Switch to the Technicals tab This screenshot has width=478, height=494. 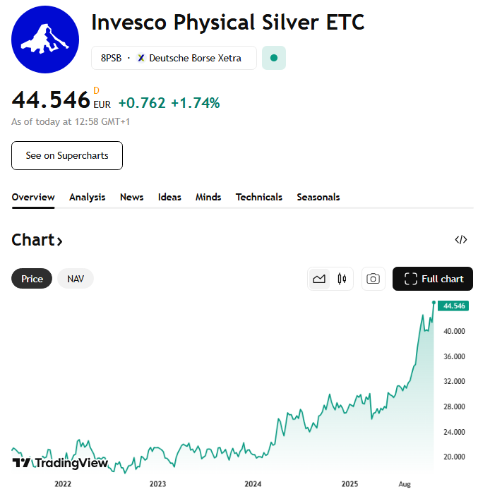pyautogui.click(x=259, y=198)
